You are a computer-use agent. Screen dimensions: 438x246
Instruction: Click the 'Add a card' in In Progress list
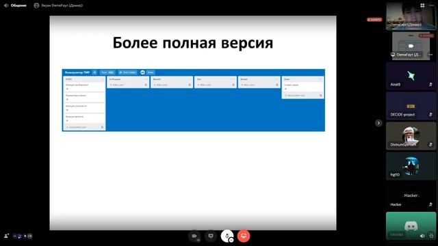(x=118, y=85)
